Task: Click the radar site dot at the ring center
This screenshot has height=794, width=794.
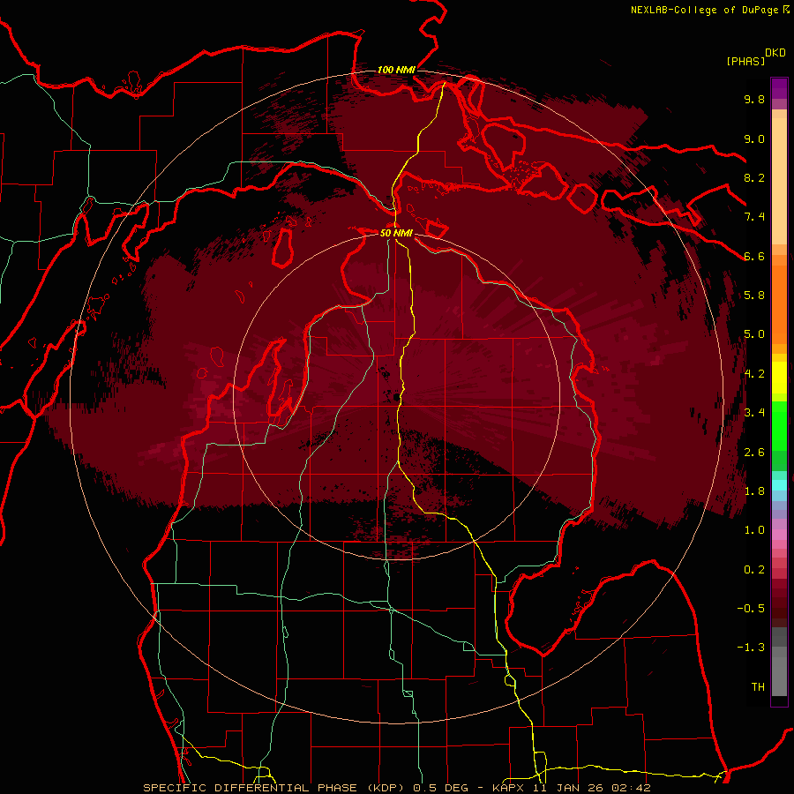Action: coord(396,398)
